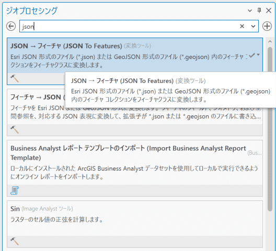Open the plus menu beside the search box
This screenshot has width=276, height=251.
[x=267, y=27]
